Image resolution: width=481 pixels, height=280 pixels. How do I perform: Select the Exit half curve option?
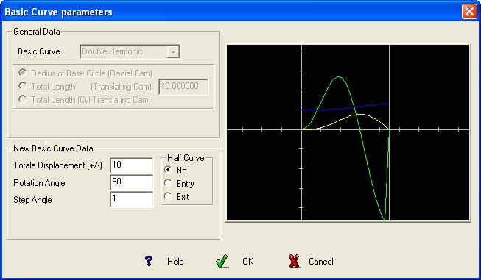[x=168, y=196]
